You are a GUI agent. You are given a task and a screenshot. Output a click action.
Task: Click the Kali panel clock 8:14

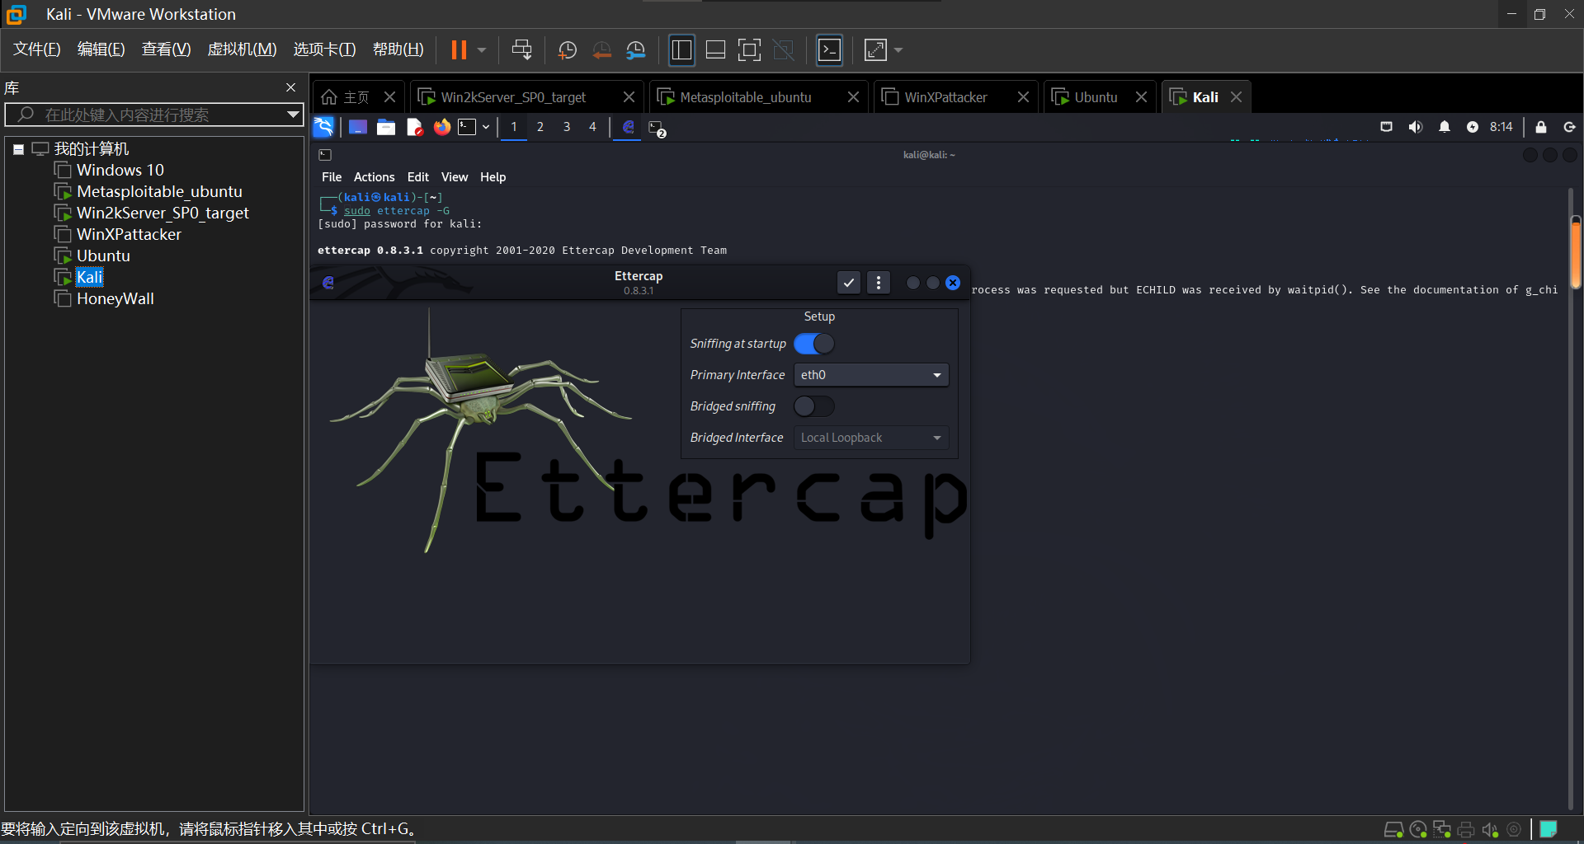click(x=1501, y=127)
